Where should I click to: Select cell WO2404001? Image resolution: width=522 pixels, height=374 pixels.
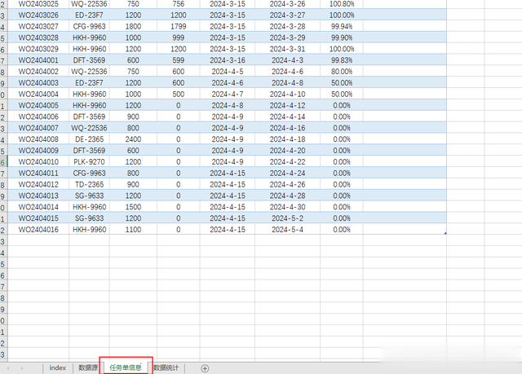coord(38,60)
